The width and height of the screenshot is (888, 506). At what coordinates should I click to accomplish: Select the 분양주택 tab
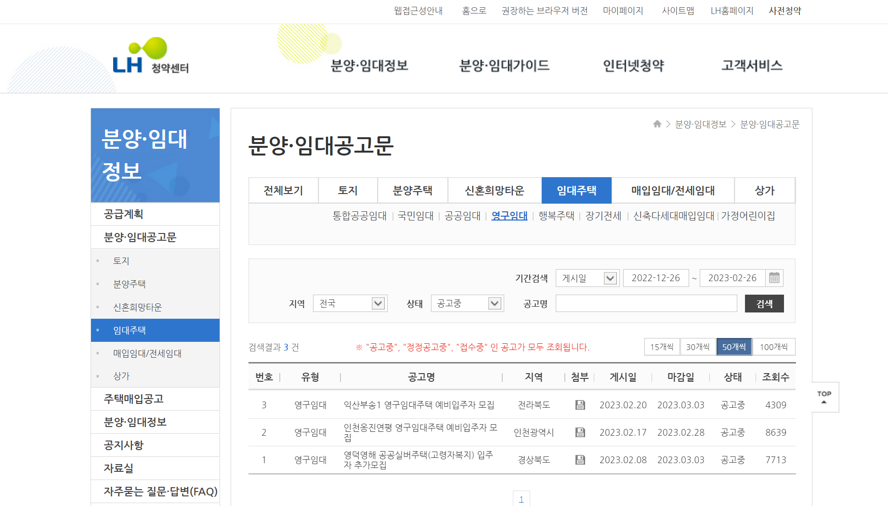(x=413, y=190)
